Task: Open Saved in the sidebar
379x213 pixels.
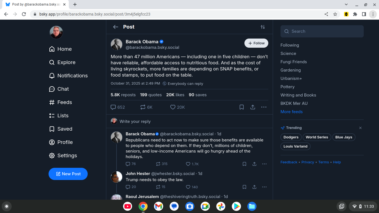Action: [60, 129]
